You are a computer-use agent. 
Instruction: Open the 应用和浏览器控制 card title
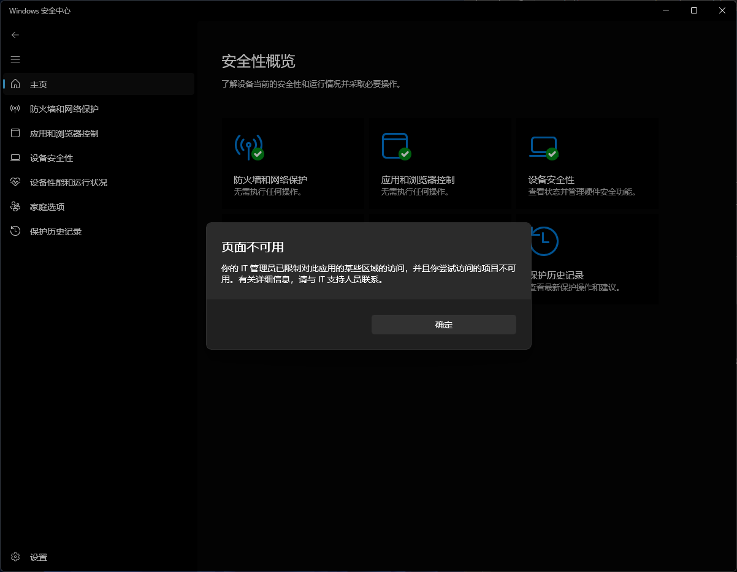[x=418, y=180]
